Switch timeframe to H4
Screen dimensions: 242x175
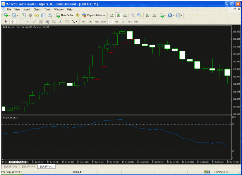coord(117,22)
